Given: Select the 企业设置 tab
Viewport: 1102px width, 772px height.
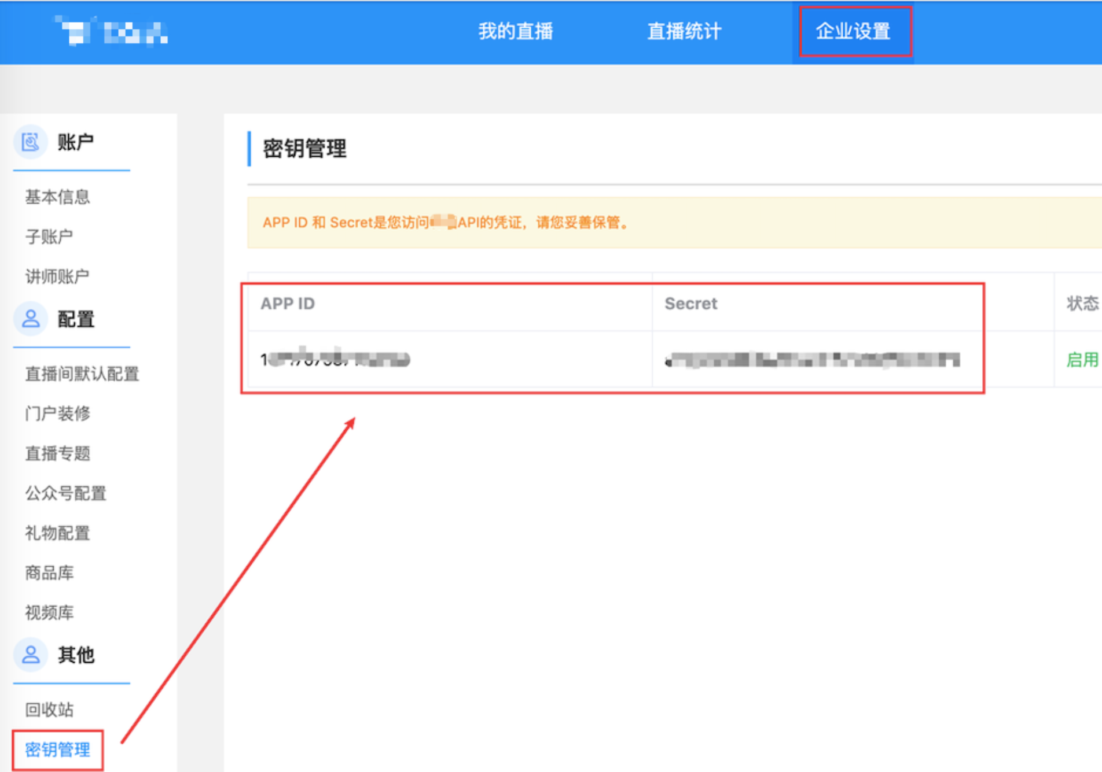Looking at the screenshot, I should tap(853, 31).
